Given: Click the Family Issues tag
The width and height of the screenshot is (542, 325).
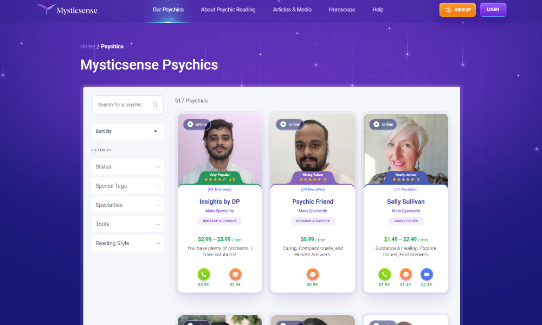Looking at the screenshot, I should pos(406,221).
